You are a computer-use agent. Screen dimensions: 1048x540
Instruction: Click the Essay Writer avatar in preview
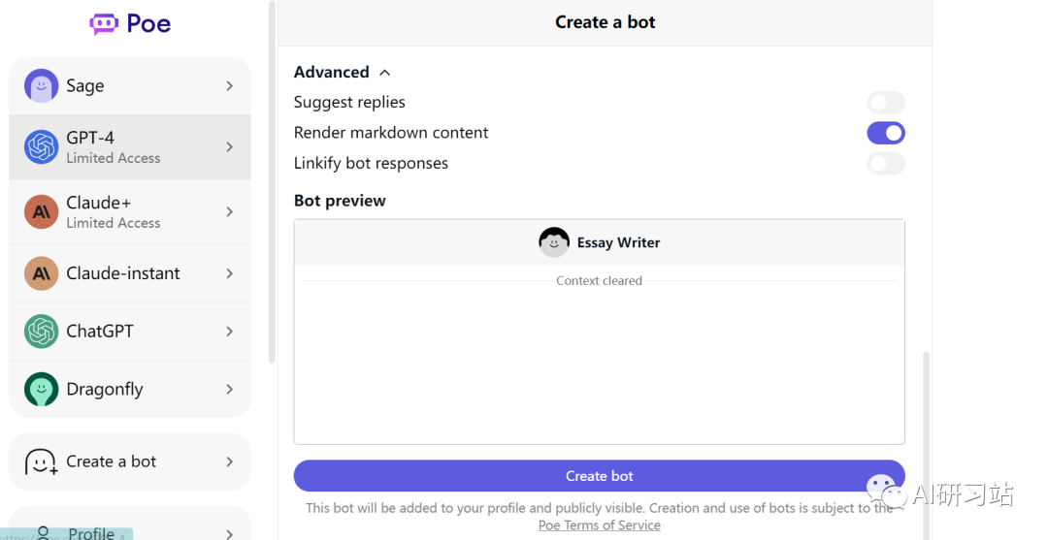554,242
